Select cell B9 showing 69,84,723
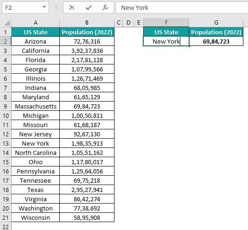 tap(87, 106)
